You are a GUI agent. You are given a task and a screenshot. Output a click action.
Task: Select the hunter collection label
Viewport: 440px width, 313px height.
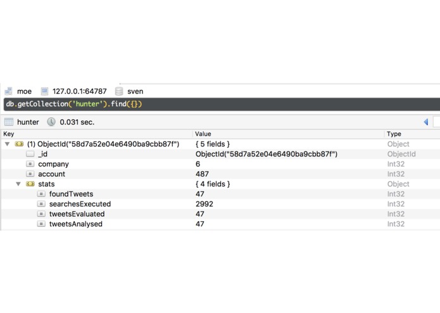[28, 122]
